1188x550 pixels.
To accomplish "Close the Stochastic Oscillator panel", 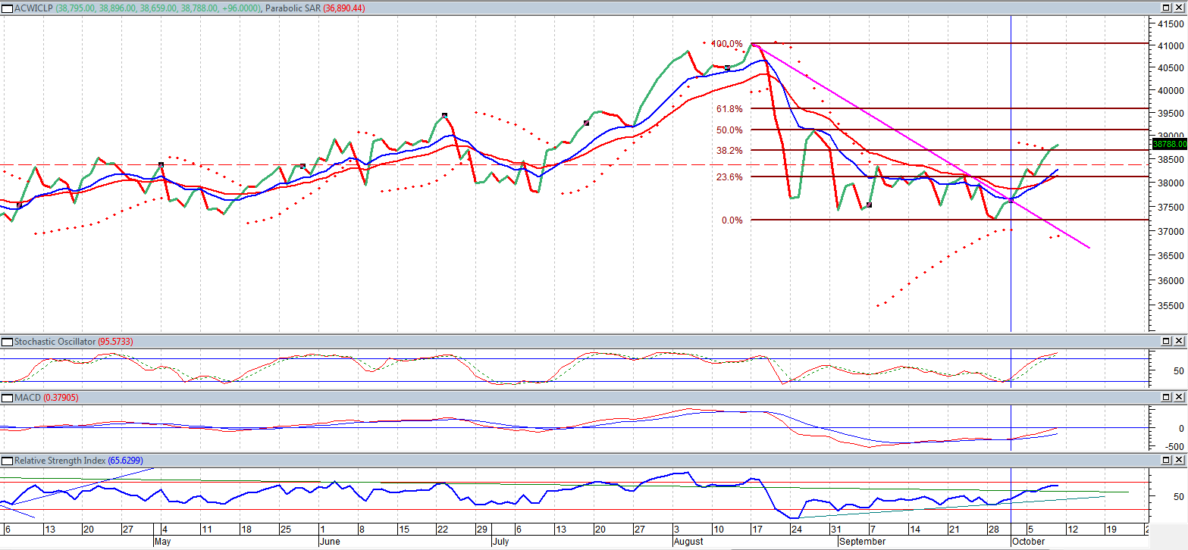I will [x=1179, y=342].
